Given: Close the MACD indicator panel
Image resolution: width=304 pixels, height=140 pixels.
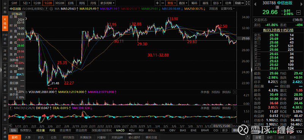Looking at the screenshot, I should point(235,108).
